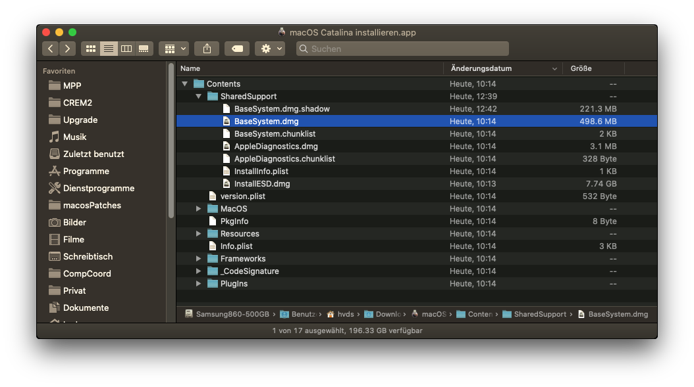The height and width of the screenshot is (387, 694).
Task: Open the gear action menu
Action: 269,49
